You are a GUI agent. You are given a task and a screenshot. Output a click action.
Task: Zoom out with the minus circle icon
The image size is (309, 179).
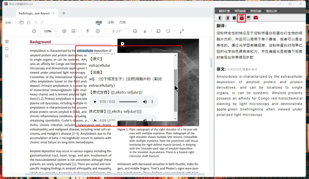[34, 31]
